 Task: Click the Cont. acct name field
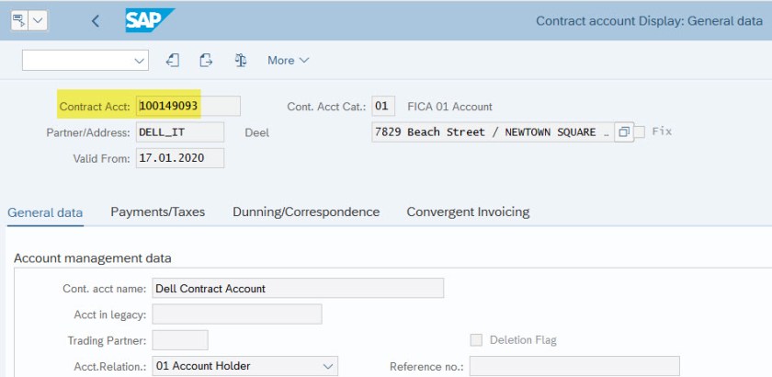point(297,288)
